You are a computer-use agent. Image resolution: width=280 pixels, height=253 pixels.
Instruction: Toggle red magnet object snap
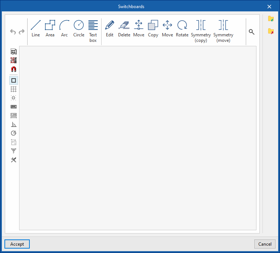pos(14,69)
